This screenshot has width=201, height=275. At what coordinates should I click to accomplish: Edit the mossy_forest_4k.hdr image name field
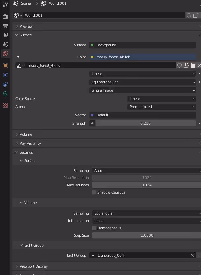101,65
